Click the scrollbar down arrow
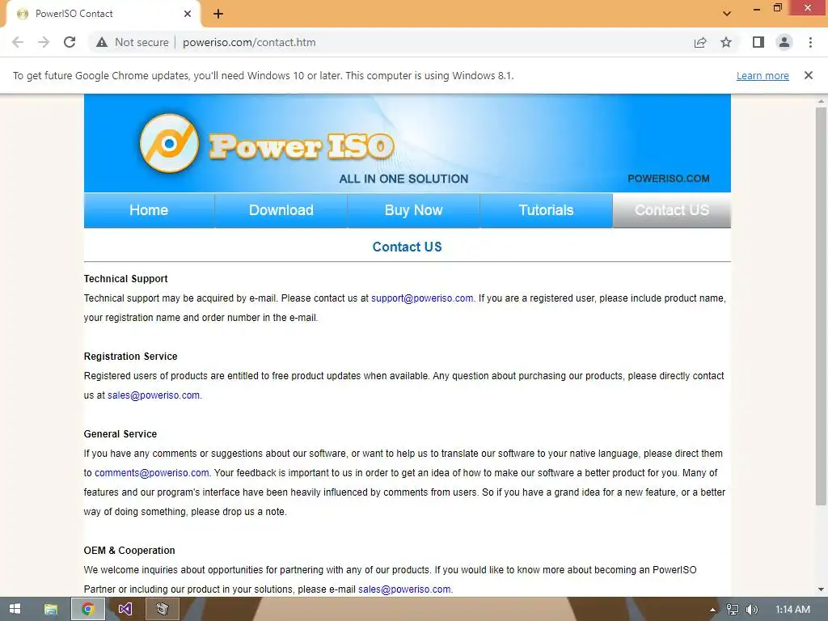Screen dimensions: 828x621 (x=821, y=589)
